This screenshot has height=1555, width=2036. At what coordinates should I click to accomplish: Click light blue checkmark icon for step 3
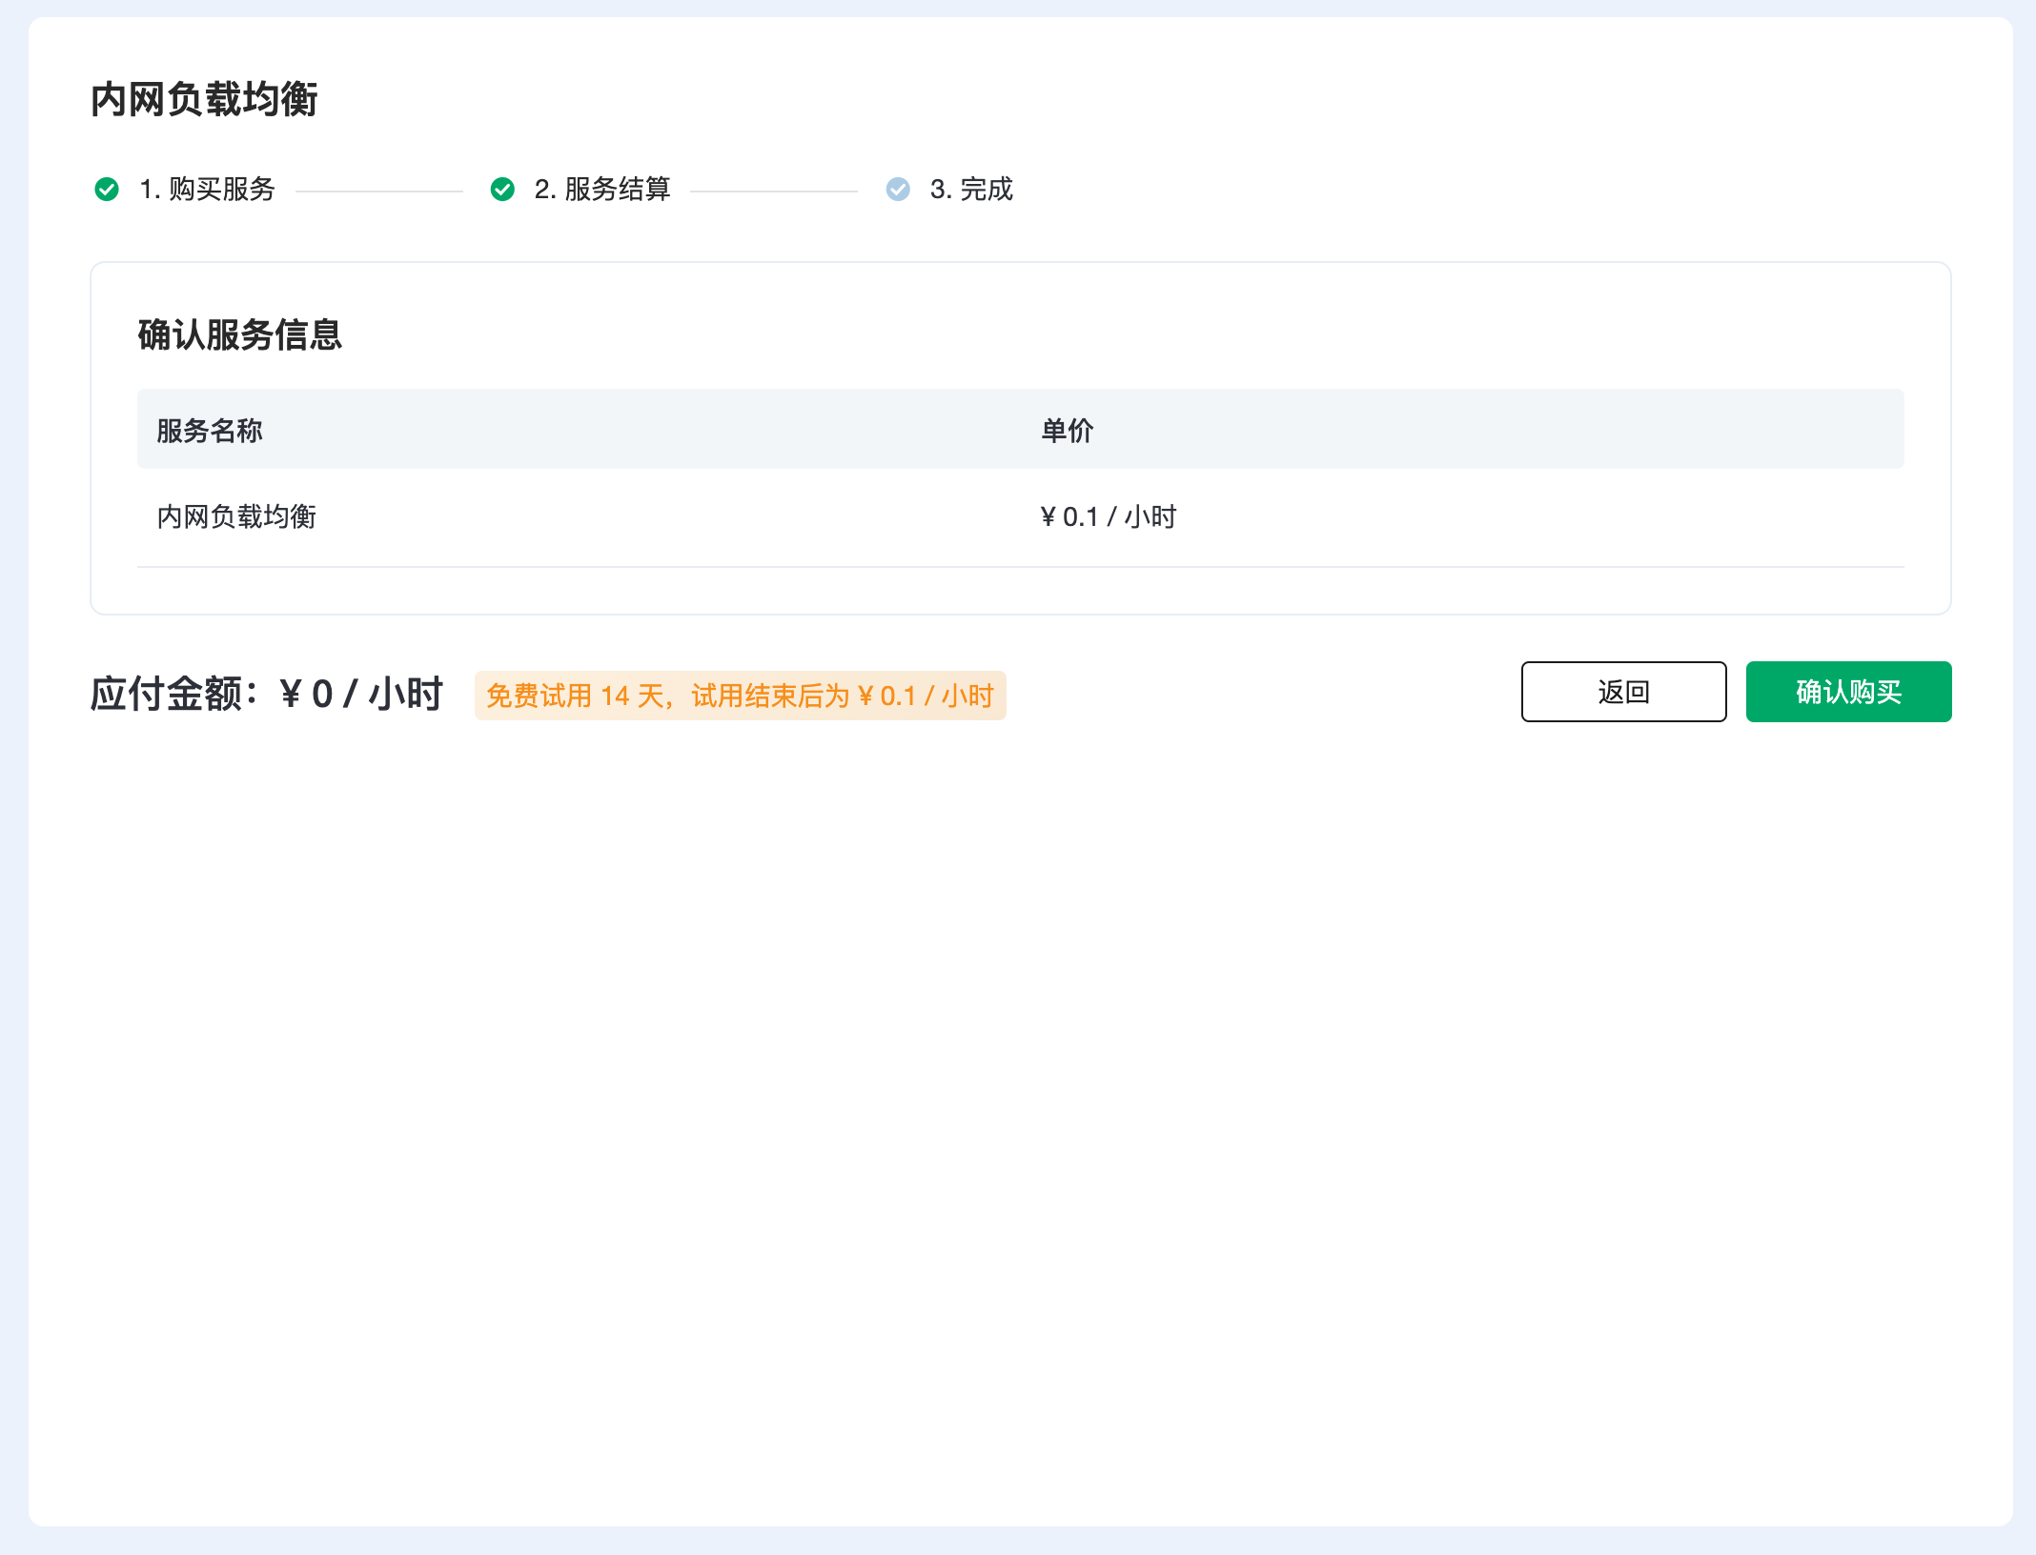click(898, 190)
